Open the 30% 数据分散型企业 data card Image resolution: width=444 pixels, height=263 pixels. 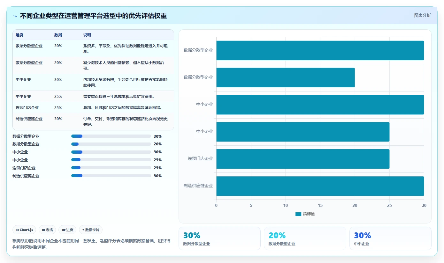tap(219, 238)
